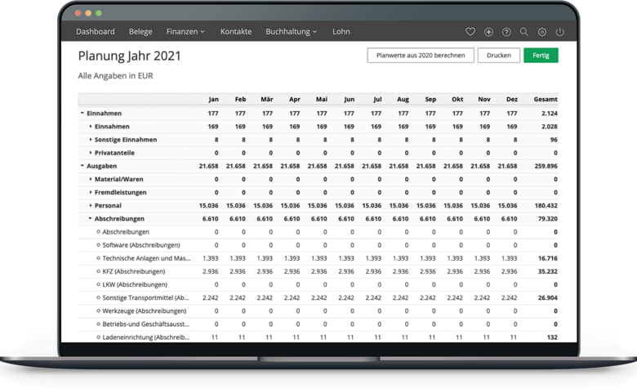Viewport: 637px width, 389px height.
Task: Select Lohn in the navigation bar
Action: tap(341, 32)
